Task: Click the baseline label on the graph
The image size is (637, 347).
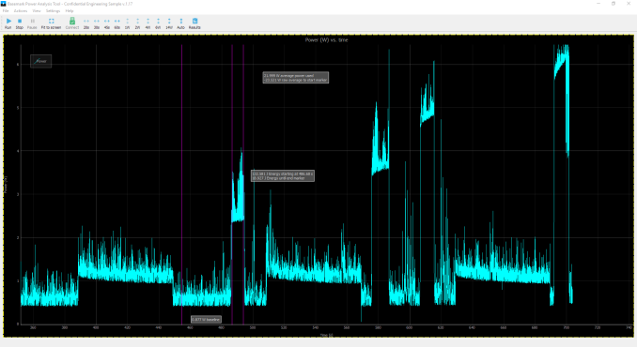Action: pyautogui.click(x=207, y=320)
